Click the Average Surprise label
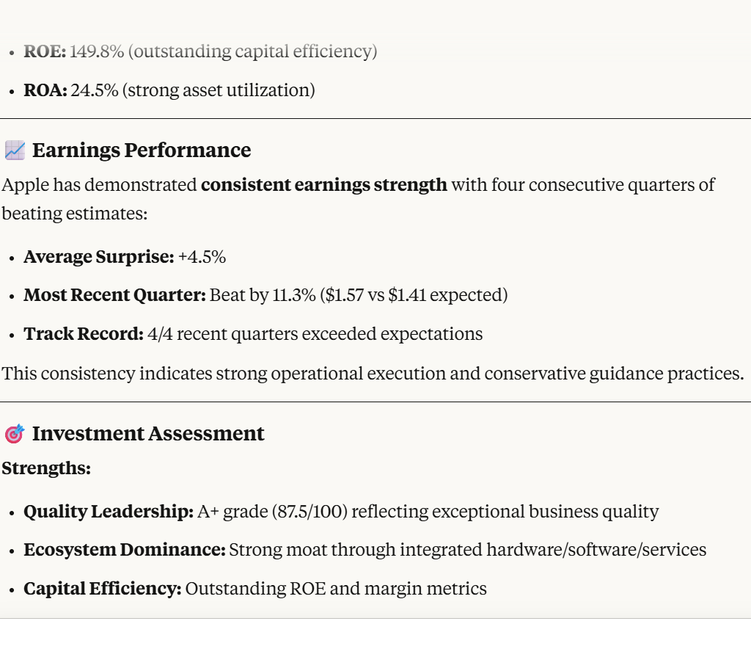The image size is (751, 657). [x=99, y=257]
